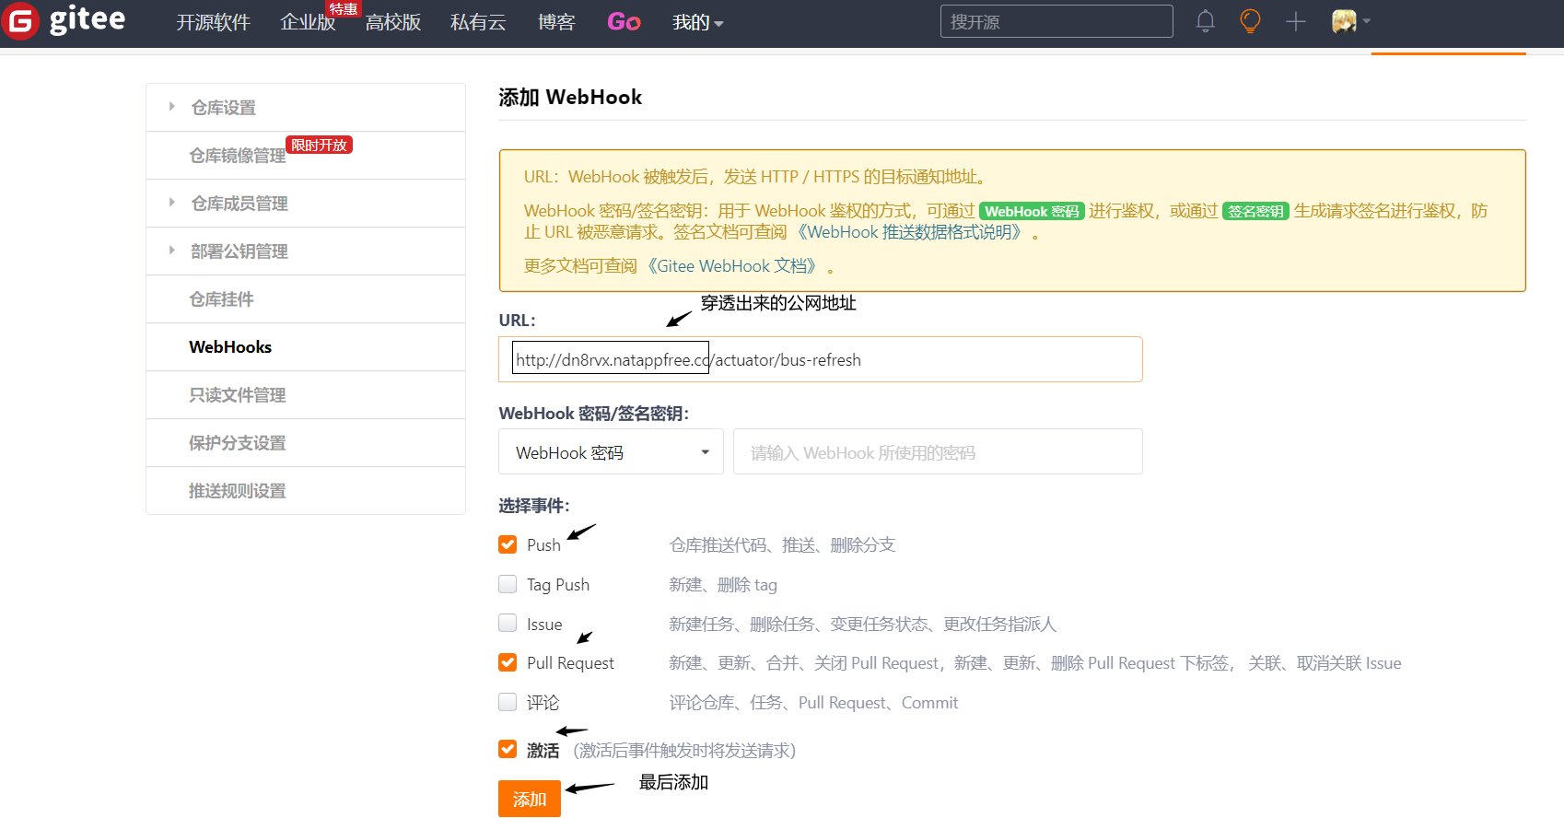This screenshot has height=818, width=1564.
Task: Open 博客 in top navigation
Action: pyautogui.click(x=556, y=22)
